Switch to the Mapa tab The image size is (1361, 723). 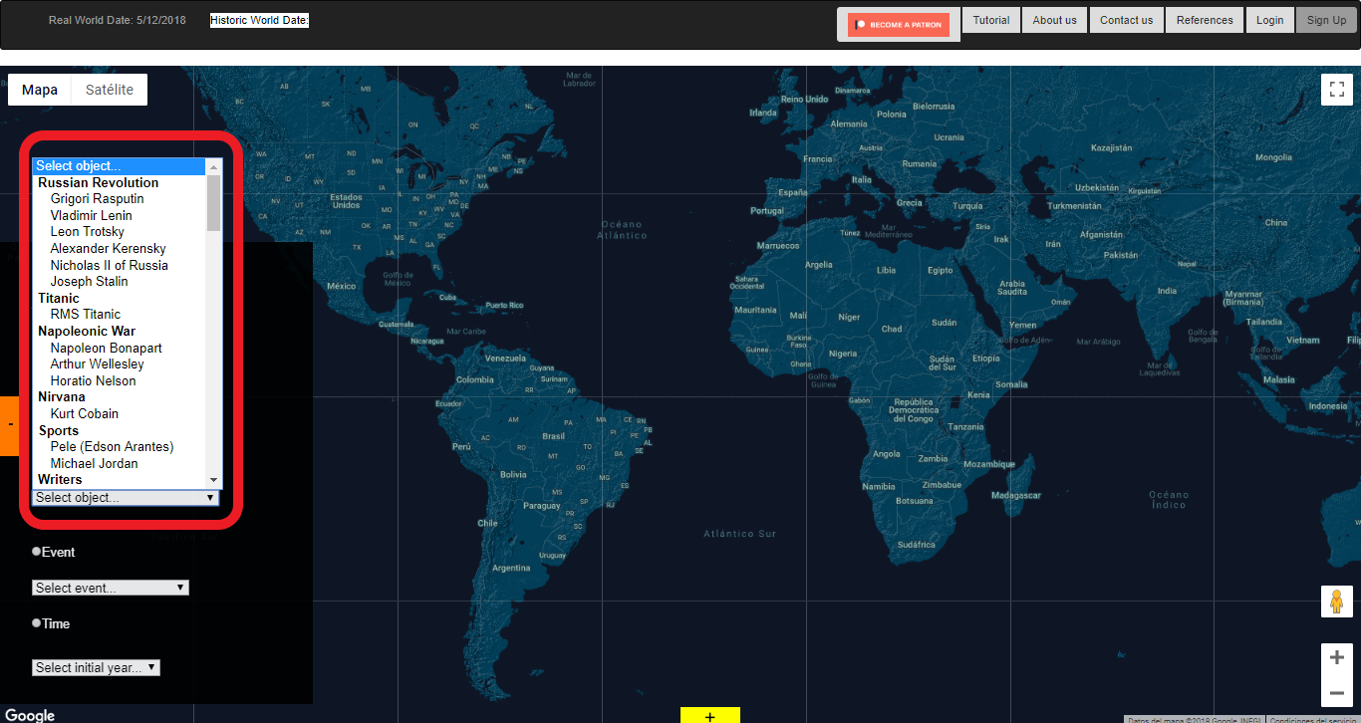pos(40,90)
